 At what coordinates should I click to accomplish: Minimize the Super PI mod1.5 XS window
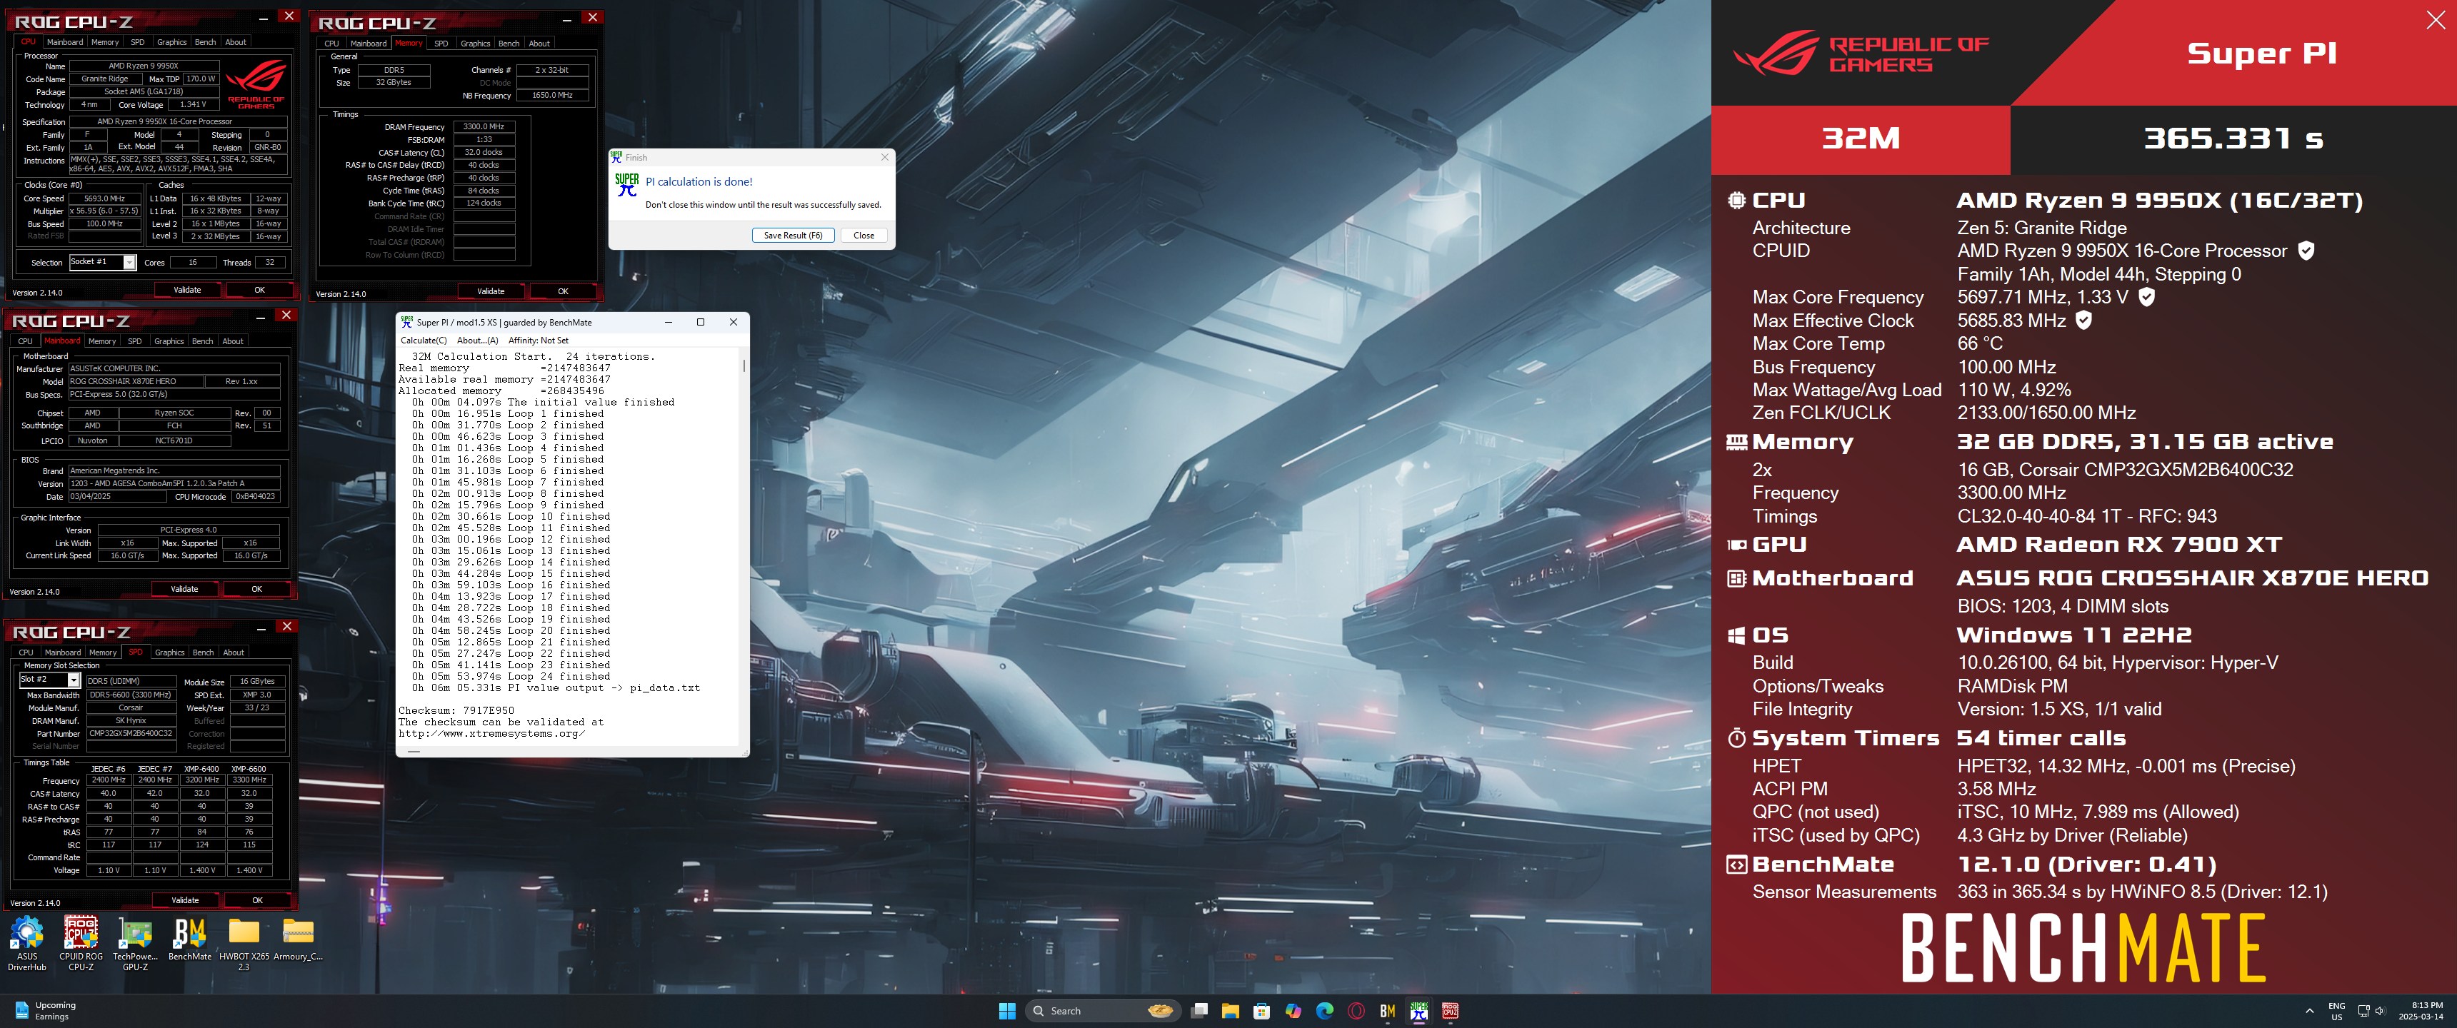668,323
